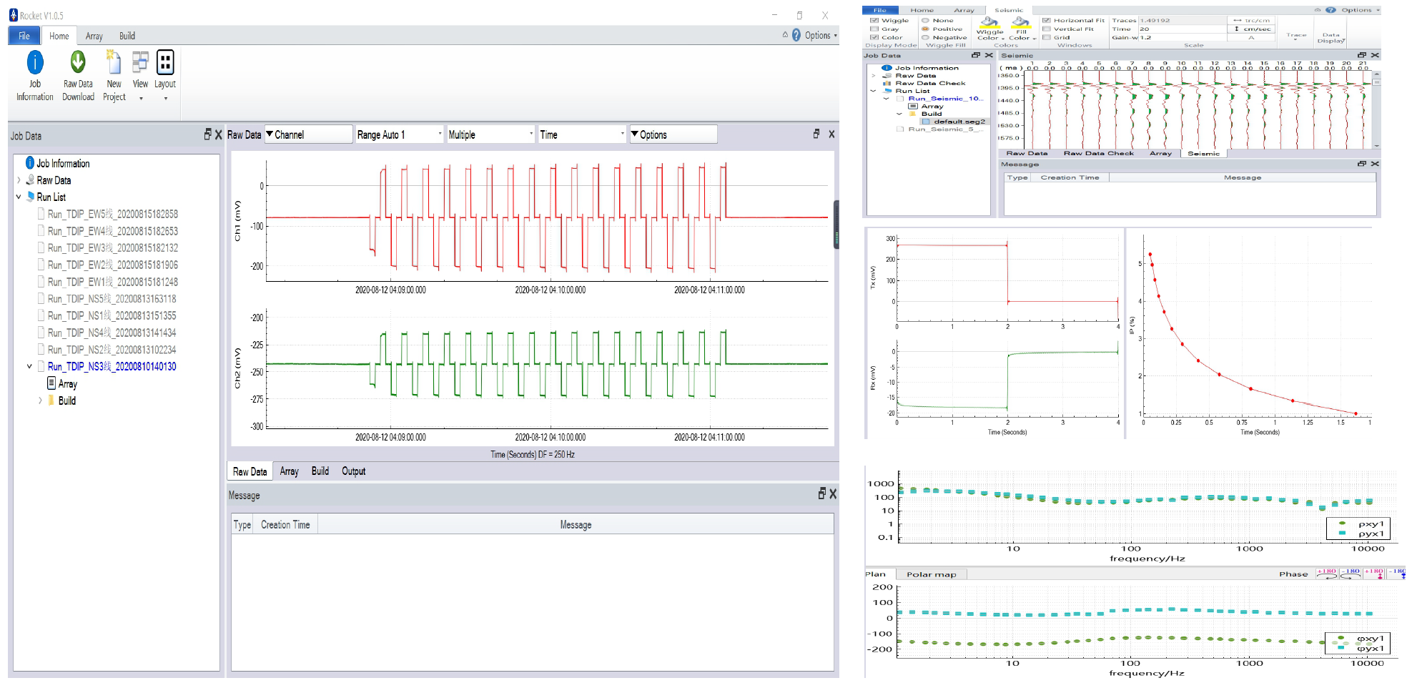
Task: Click the trc/cm horizontal scale button
Action: tap(1251, 21)
